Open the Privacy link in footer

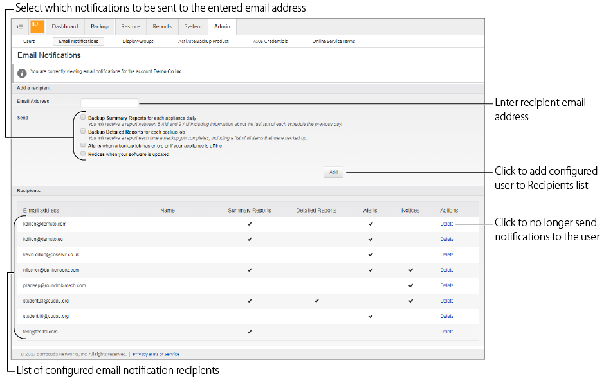click(140, 354)
